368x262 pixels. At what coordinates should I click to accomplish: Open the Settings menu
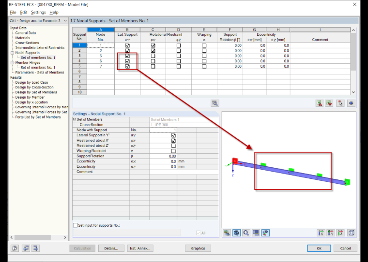(38, 13)
